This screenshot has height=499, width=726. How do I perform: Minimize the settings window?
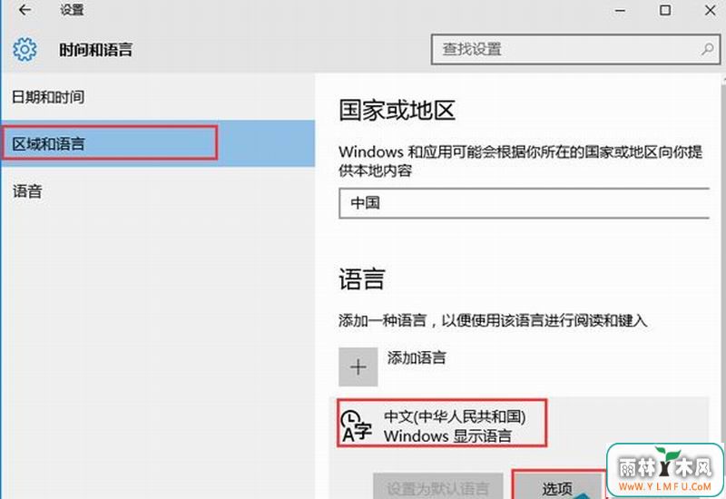pos(620,10)
